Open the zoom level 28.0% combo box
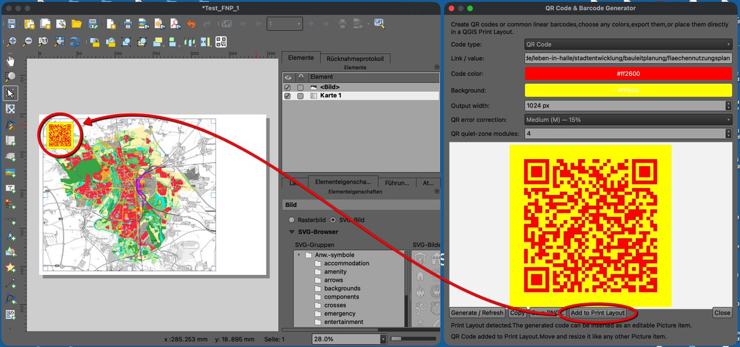This screenshot has width=740, height=347. click(350, 339)
